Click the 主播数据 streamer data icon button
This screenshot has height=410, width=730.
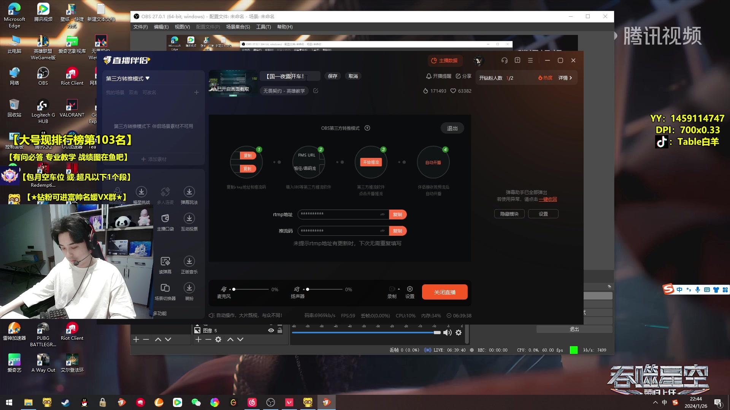[444, 61]
